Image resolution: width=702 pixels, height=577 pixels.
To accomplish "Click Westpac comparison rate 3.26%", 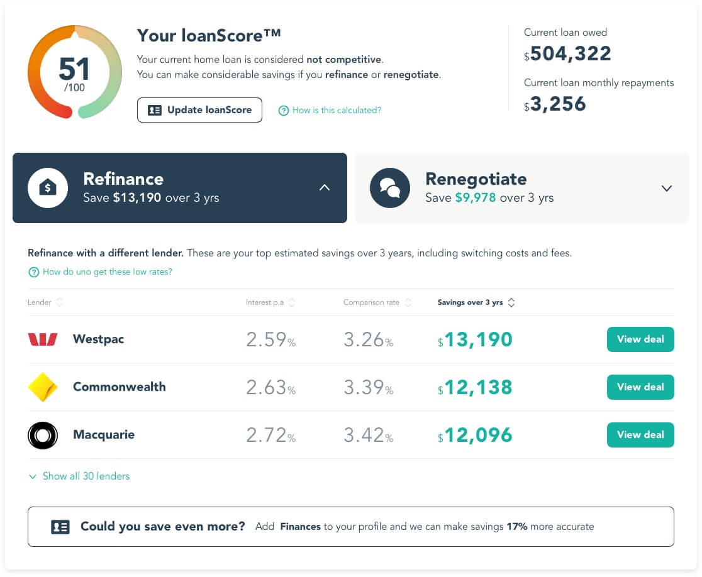I will coord(369,339).
